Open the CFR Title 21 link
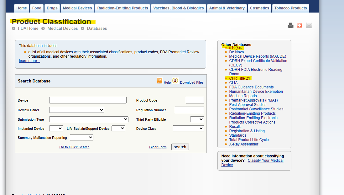The image size is (344, 195). (240, 78)
